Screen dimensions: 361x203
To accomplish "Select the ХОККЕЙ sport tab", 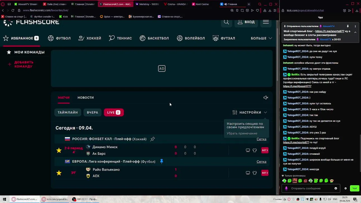I will pos(90,38).
